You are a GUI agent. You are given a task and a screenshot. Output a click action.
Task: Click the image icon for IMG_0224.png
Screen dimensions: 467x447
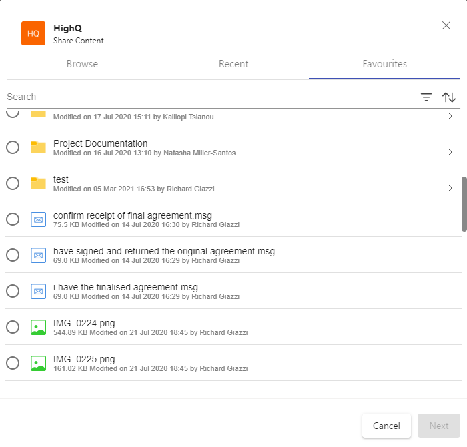coord(38,327)
